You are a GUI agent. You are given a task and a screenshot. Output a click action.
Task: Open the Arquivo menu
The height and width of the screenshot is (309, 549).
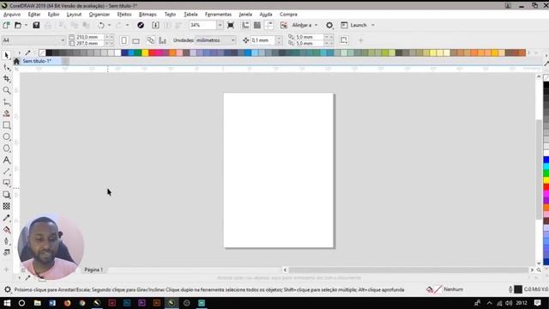coord(12,14)
